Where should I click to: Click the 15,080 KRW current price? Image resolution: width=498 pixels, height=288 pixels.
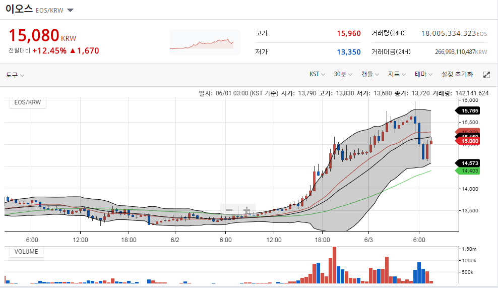tap(42, 35)
